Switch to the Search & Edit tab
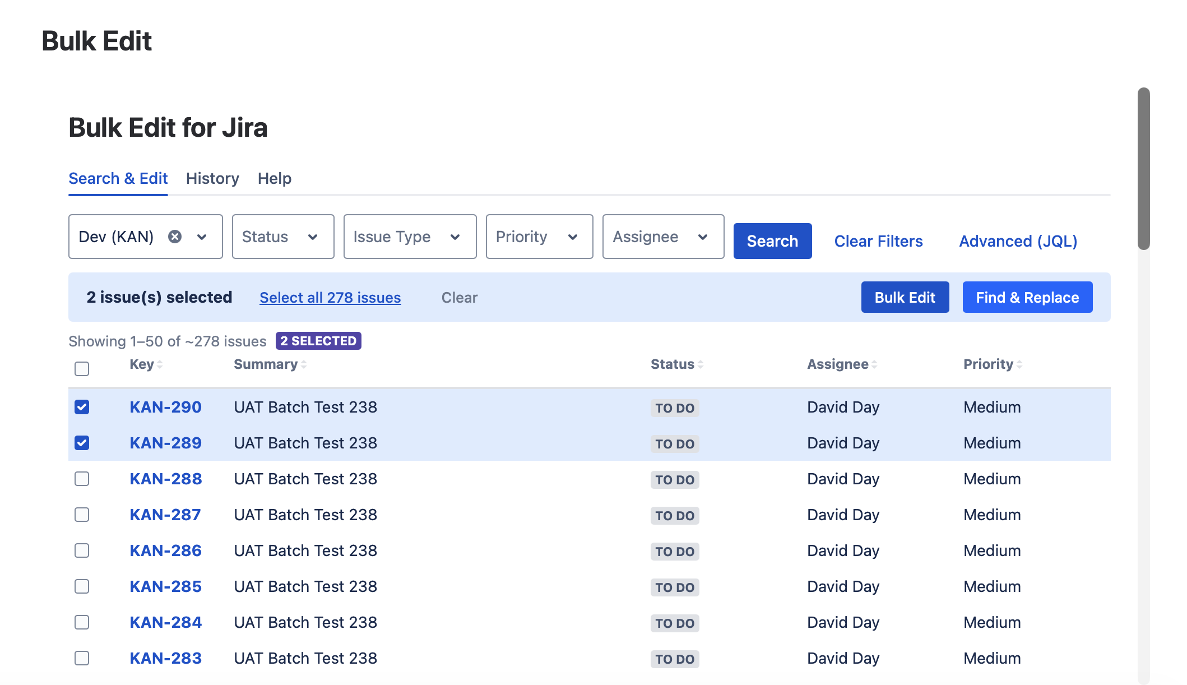 point(118,178)
